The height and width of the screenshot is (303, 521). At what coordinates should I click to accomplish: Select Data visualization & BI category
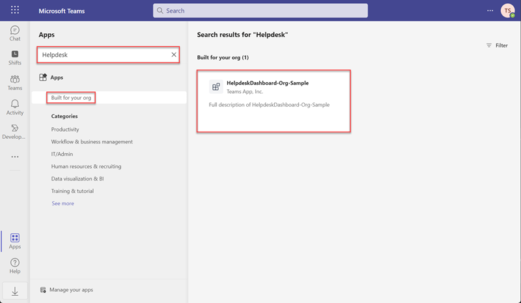[77, 179]
